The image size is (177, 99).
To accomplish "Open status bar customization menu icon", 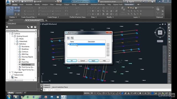I will (x=170, y=93).
